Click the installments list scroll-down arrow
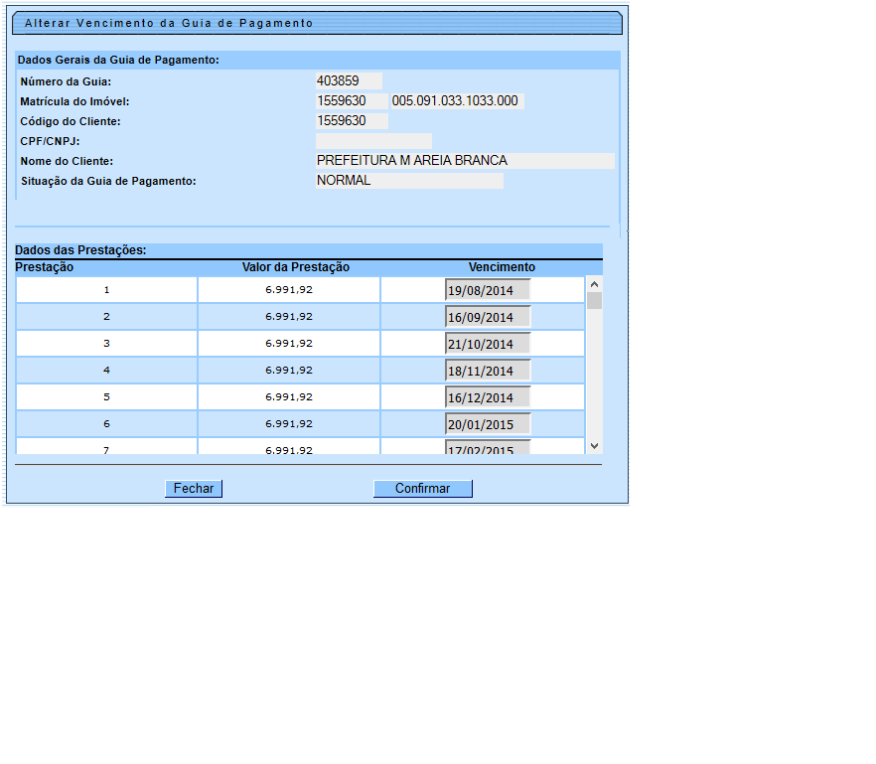 click(594, 446)
